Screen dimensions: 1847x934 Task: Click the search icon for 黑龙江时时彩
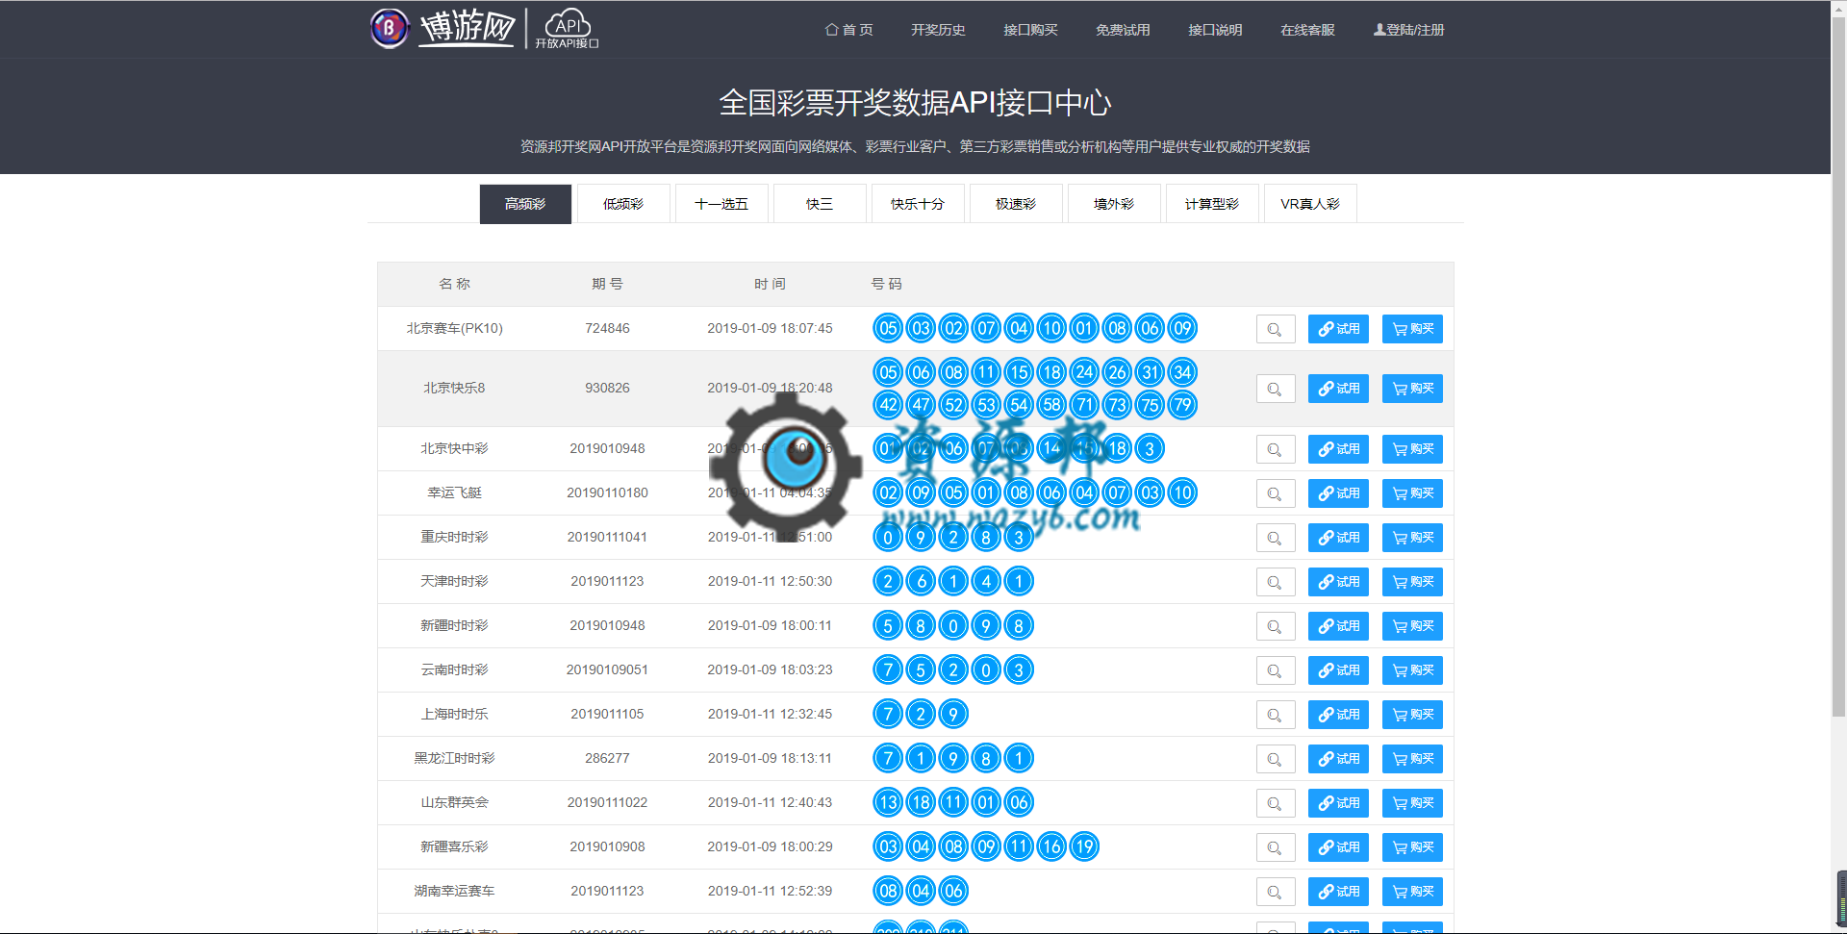click(x=1275, y=759)
